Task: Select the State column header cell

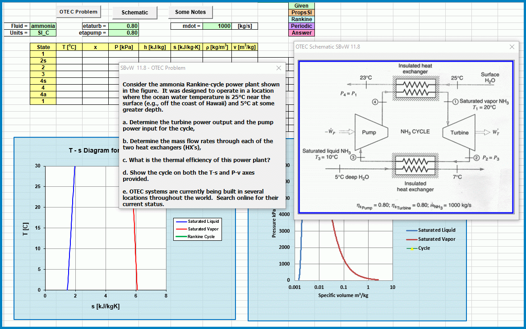Action: coord(43,47)
